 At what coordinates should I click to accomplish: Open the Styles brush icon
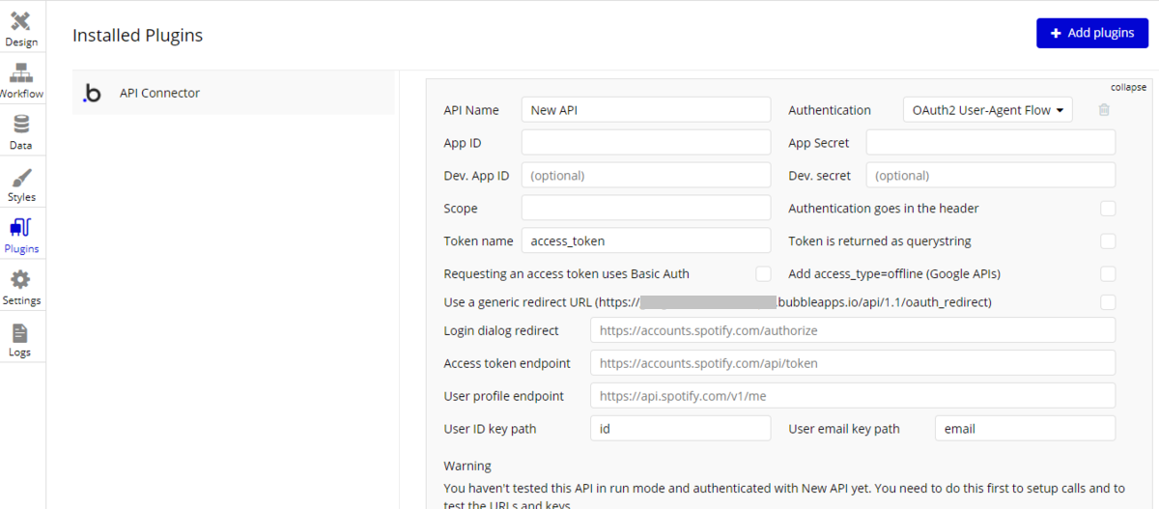pyautogui.click(x=20, y=177)
